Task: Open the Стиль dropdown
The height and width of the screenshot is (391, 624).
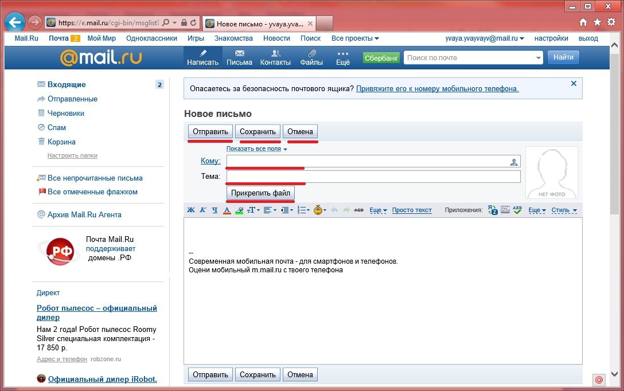Action: pyautogui.click(x=564, y=210)
